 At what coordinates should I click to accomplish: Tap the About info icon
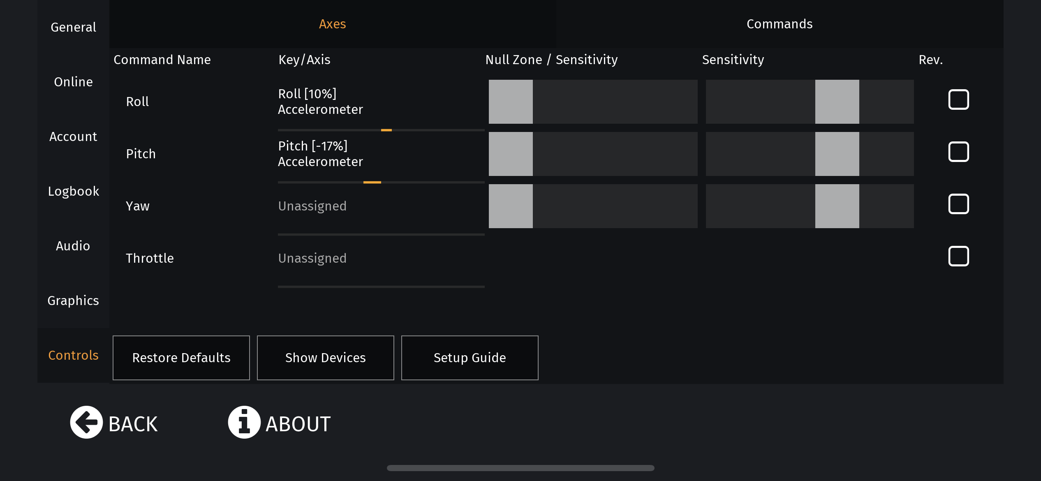(x=244, y=422)
